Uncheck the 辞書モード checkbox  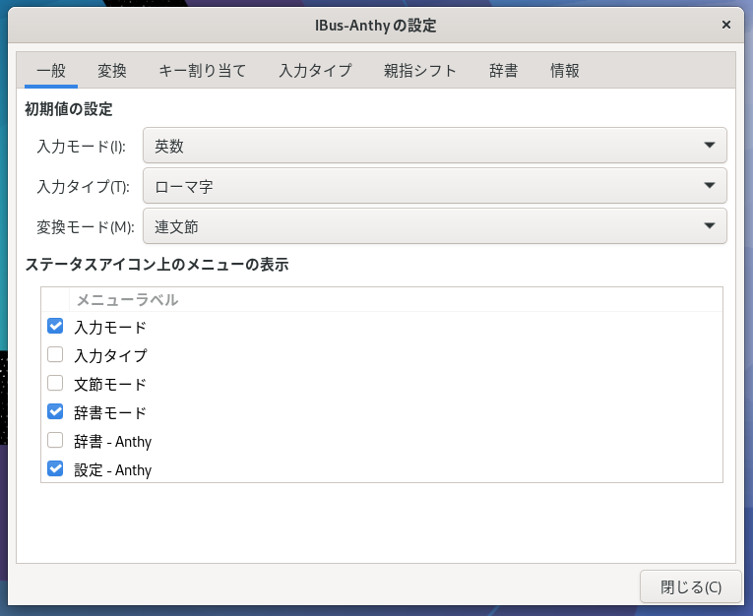[x=55, y=412]
